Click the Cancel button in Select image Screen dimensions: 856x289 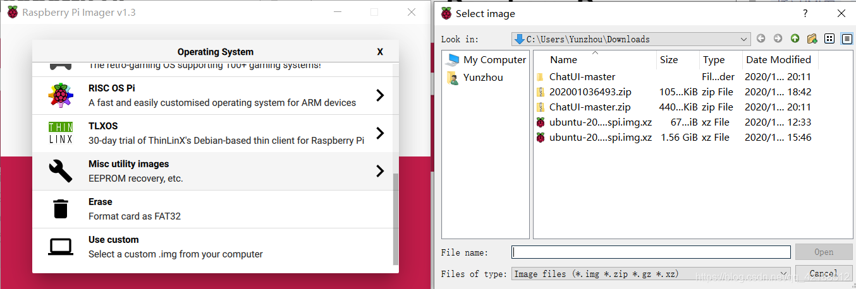coord(824,274)
